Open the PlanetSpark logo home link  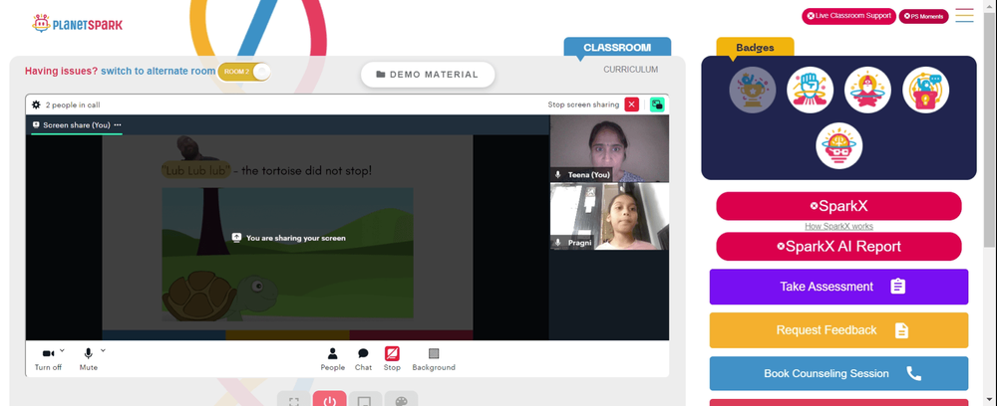pos(78,24)
